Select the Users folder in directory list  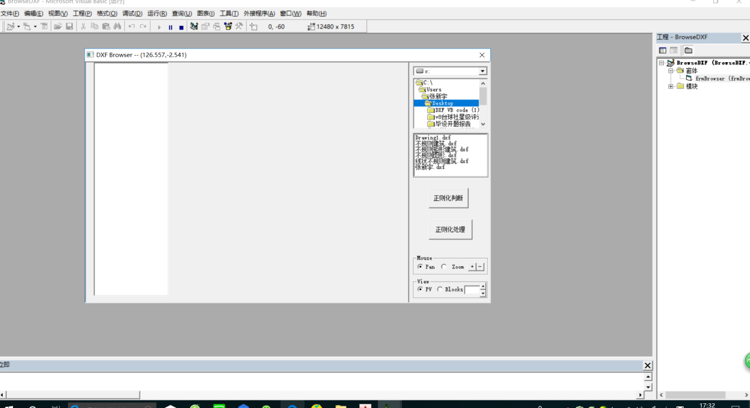pyautogui.click(x=434, y=90)
